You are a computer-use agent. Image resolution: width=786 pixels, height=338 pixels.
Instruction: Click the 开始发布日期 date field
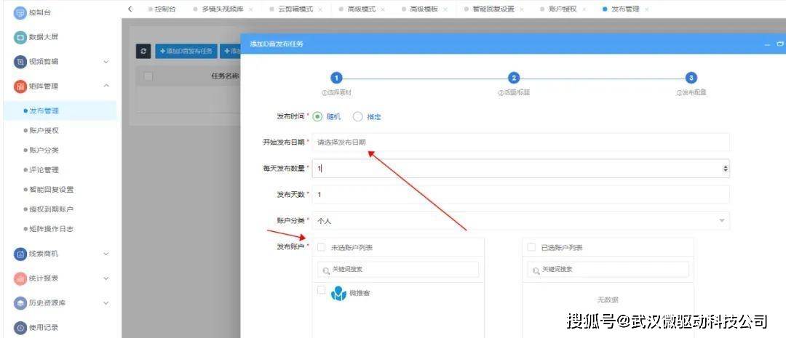point(521,142)
